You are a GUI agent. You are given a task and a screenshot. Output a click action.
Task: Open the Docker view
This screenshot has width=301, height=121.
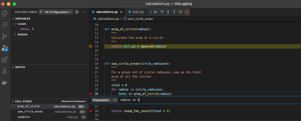point(4,83)
